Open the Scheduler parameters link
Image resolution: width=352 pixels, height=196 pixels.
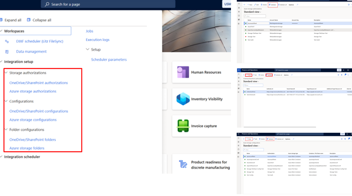109,60
